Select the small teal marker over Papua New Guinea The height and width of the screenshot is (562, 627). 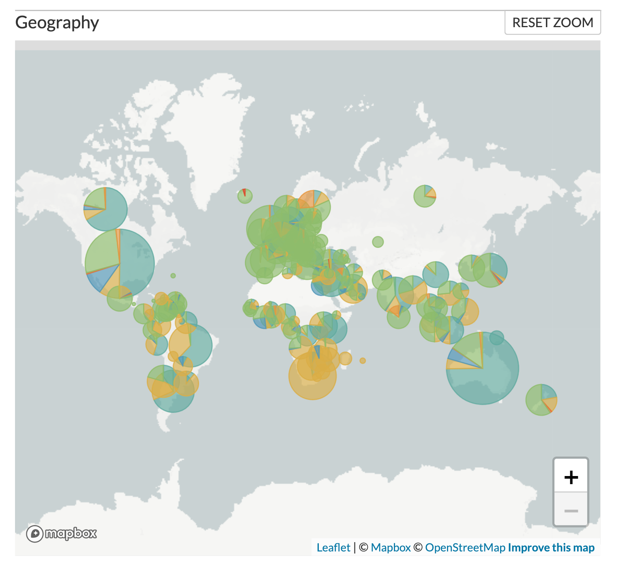[x=496, y=338]
